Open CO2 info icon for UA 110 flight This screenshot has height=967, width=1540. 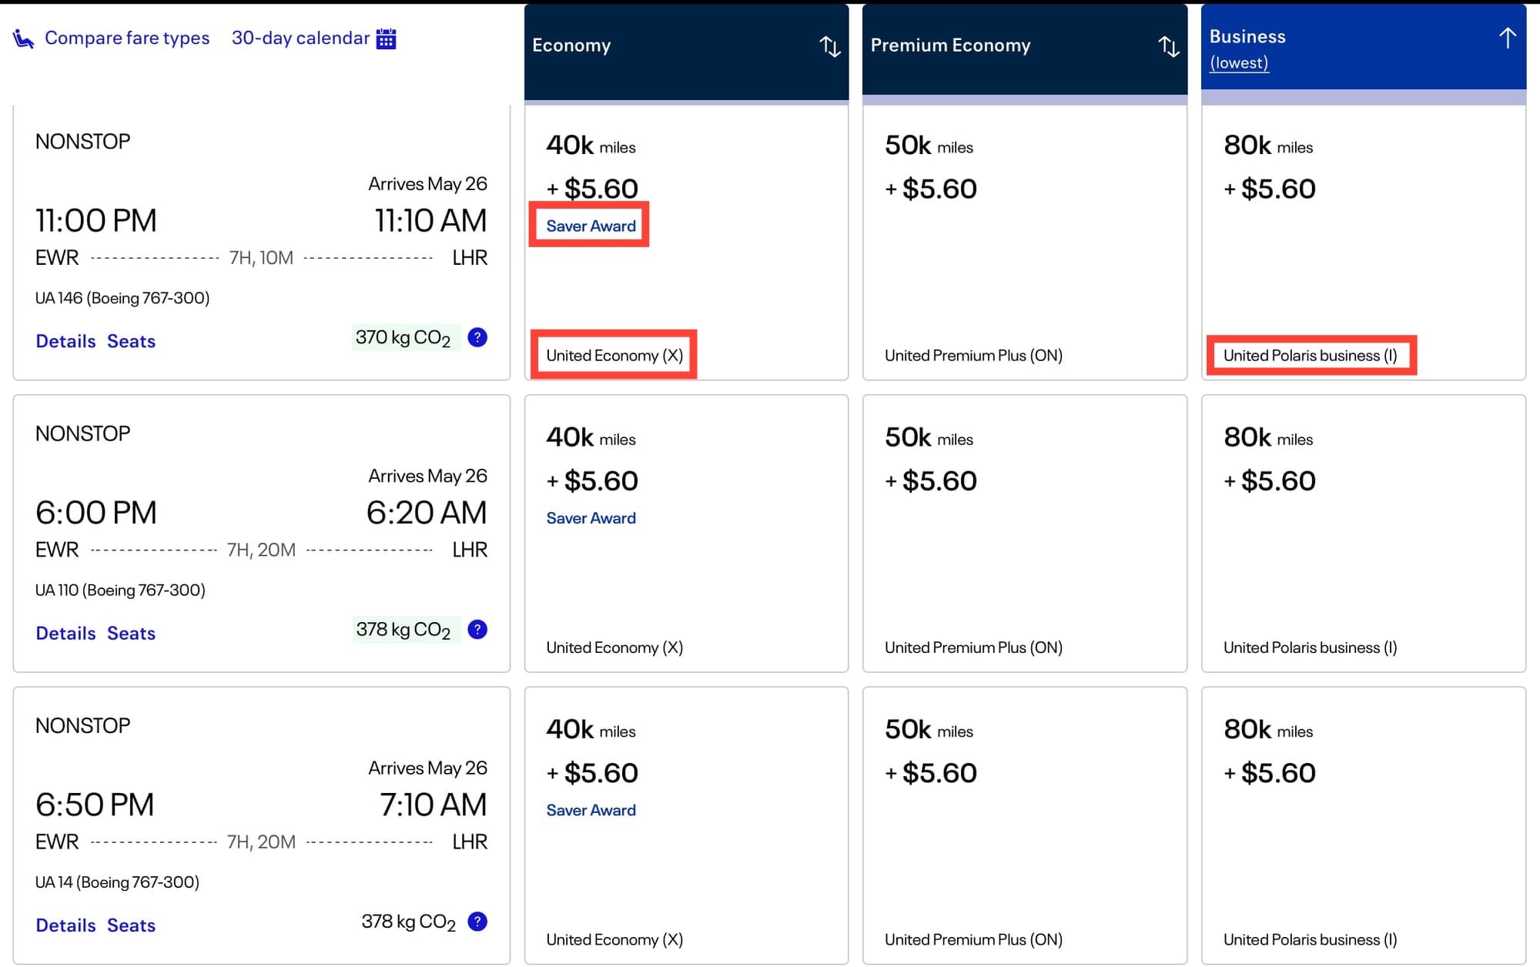[477, 630]
